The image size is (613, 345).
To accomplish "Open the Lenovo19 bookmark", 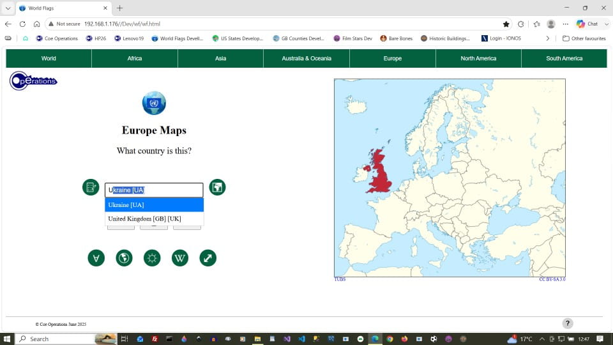I will tap(129, 38).
